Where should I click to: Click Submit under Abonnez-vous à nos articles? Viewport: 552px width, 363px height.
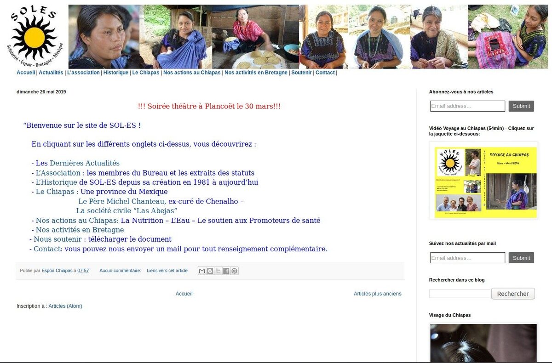(521, 106)
